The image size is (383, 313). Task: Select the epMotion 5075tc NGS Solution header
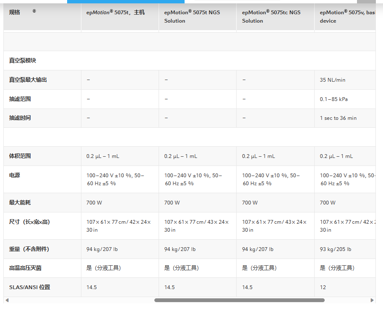pos(271,17)
